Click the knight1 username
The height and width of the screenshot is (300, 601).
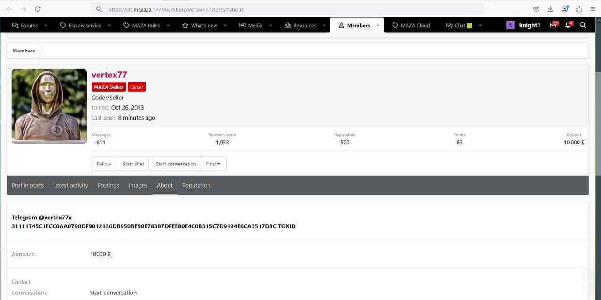point(530,25)
